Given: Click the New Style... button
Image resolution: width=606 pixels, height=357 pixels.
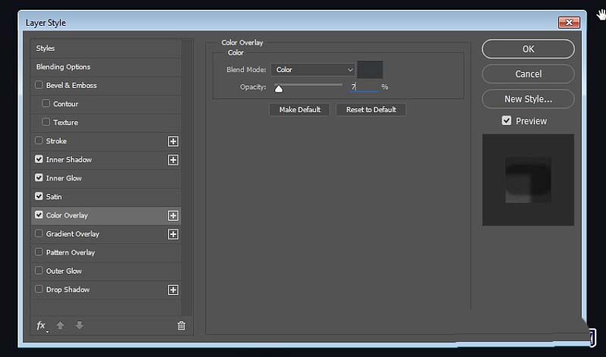Looking at the screenshot, I should pos(528,99).
